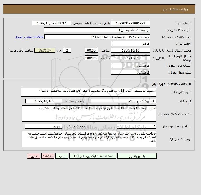Click the label 'نام دستگاه خریدار:'
201x195 pixels.
pos(179,30)
